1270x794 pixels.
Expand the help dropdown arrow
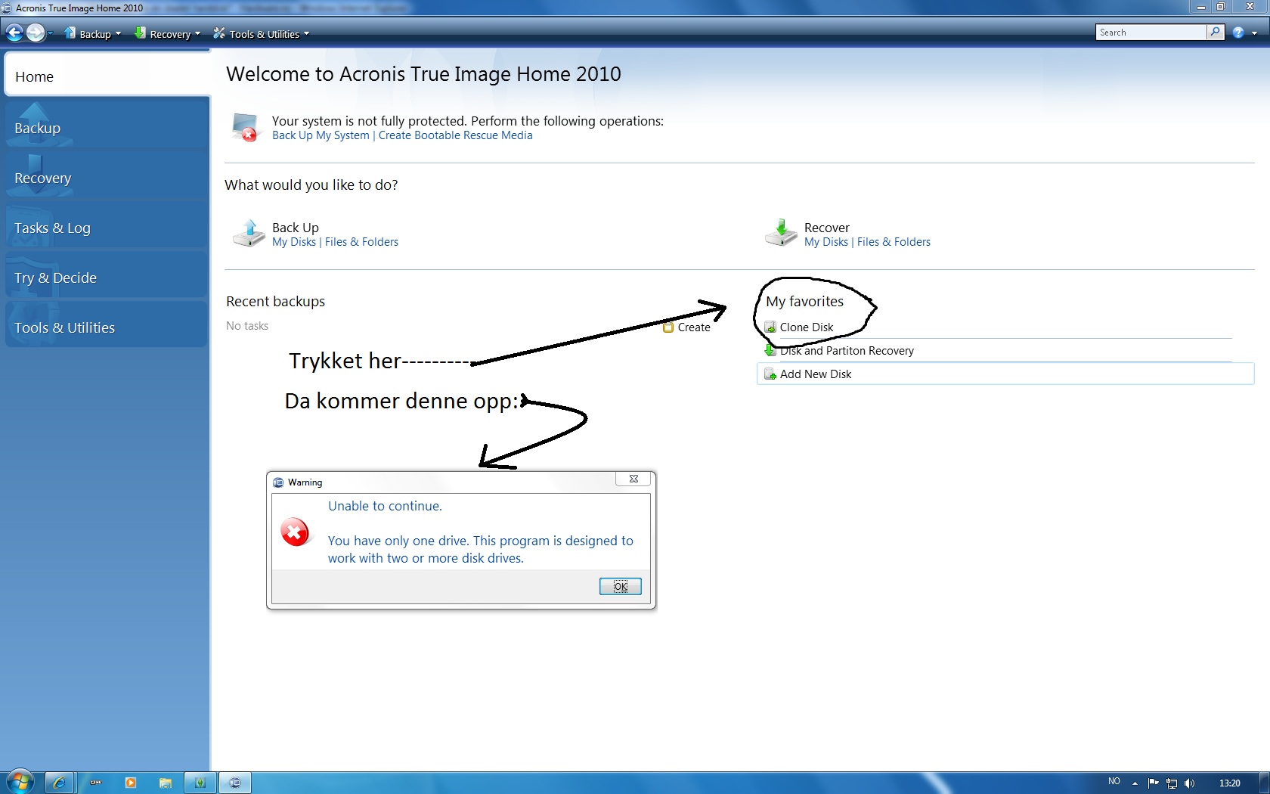coord(1255,33)
